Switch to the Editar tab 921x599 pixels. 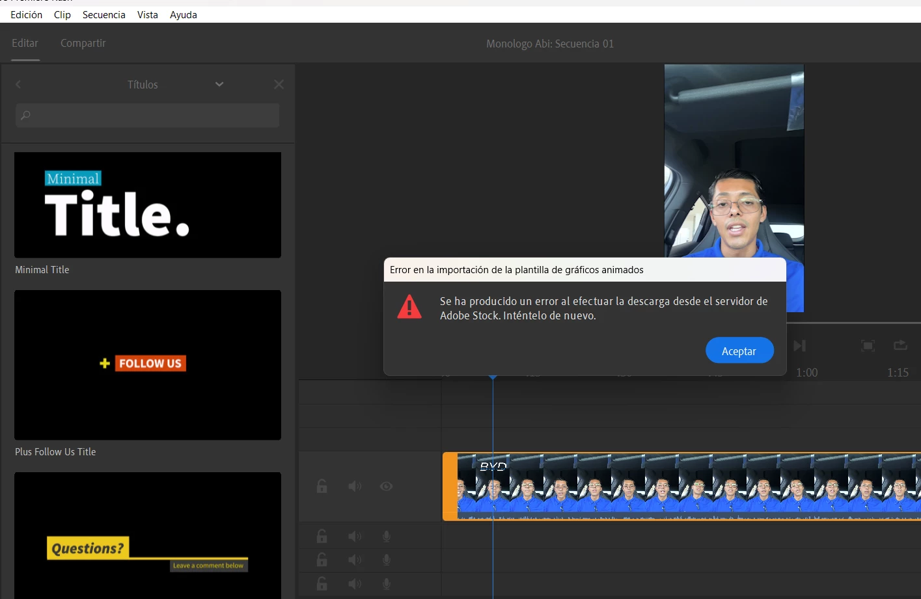(25, 43)
